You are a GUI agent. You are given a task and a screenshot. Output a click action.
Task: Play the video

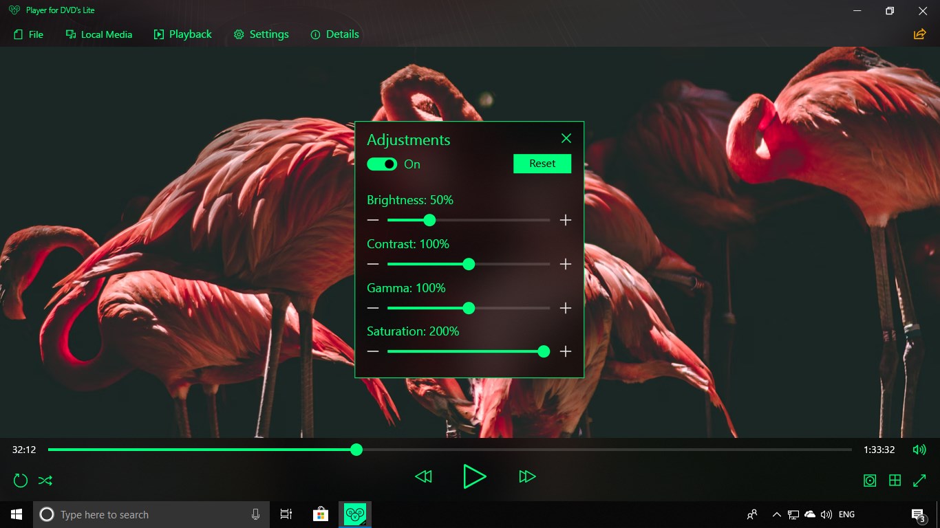coord(475,476)
